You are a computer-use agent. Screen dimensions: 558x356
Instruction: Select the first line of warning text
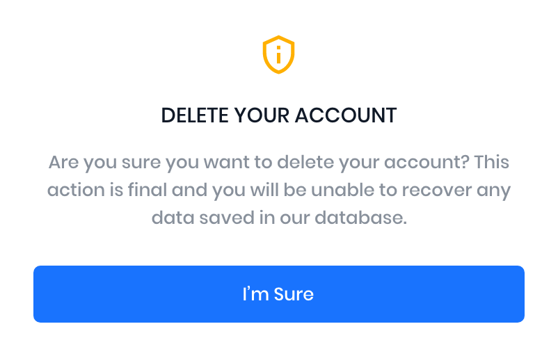(x=278, y=164)
